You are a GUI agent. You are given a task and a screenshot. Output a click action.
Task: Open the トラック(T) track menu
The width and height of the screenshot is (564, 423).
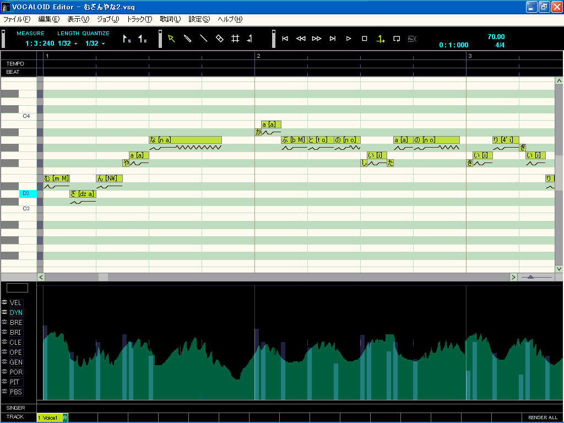139,19
